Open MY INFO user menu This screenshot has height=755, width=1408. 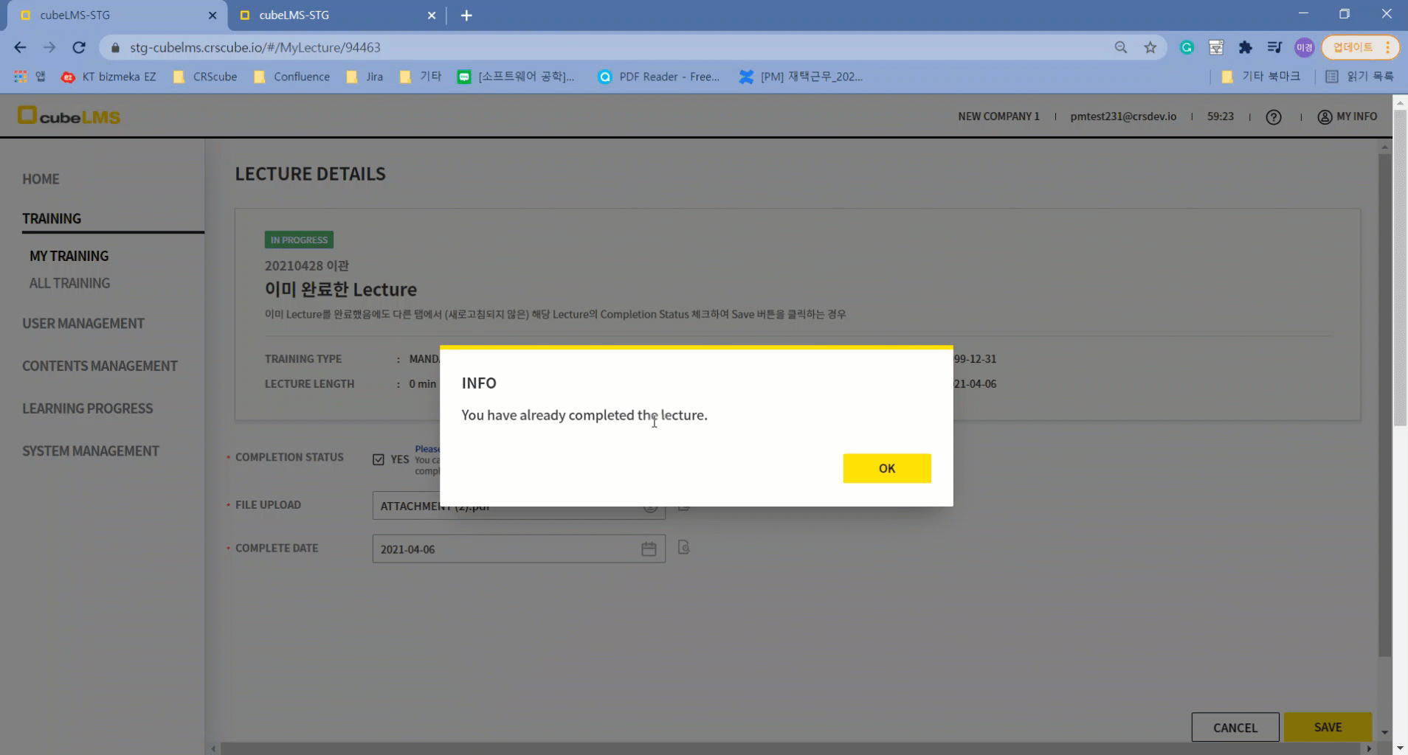click(x=1347, y=116)
